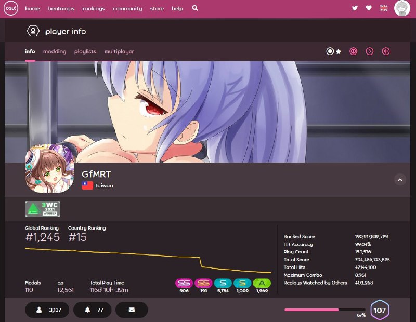
Task: Open the Twitter bird icon link
Action: (355, 8)
